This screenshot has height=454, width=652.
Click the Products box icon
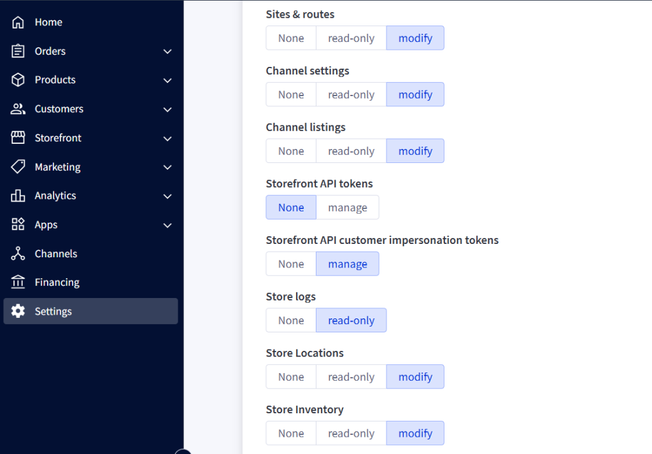pos(18,80)
